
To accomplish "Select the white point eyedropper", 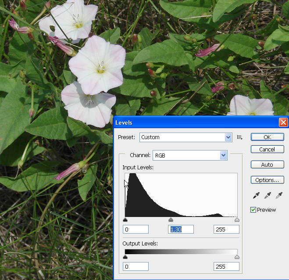I will pyautogui.click(x=278, y=195).
